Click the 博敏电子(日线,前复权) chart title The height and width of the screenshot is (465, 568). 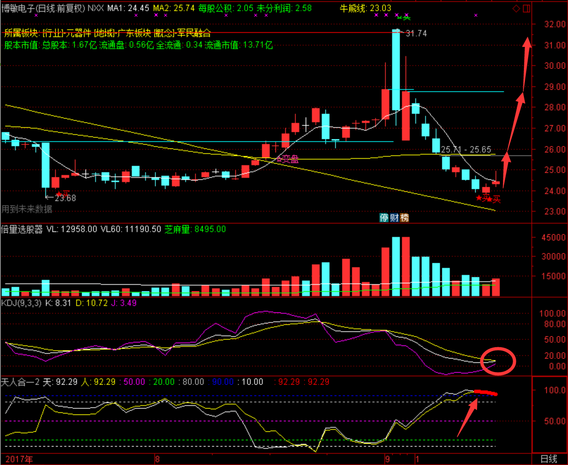(43, 8)
